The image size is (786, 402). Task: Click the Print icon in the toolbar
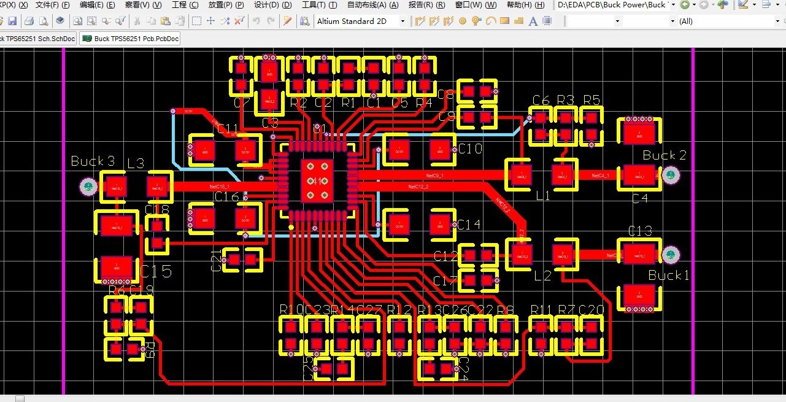pos(29,21)
